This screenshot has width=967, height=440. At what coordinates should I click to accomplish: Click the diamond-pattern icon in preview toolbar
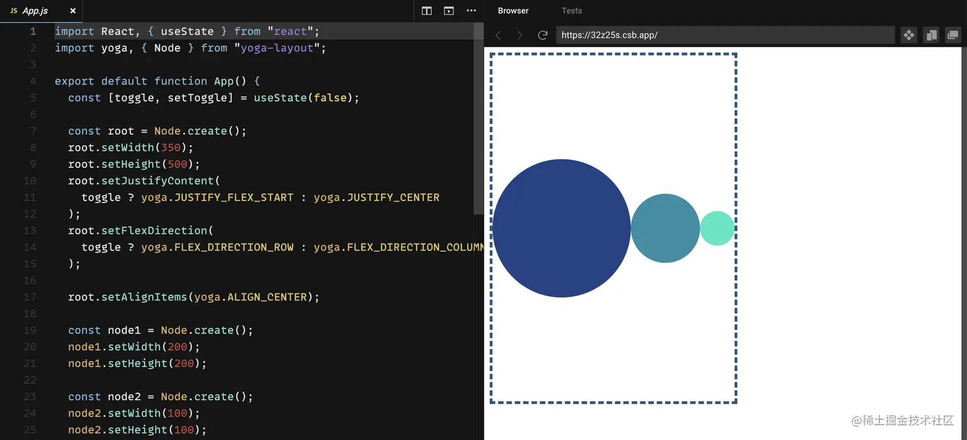click(x=909, y=35)
